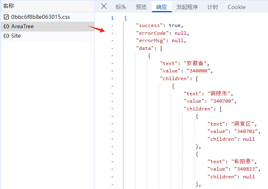Collapse the 铜陵市 "children" array fold marker

point(112,109)
